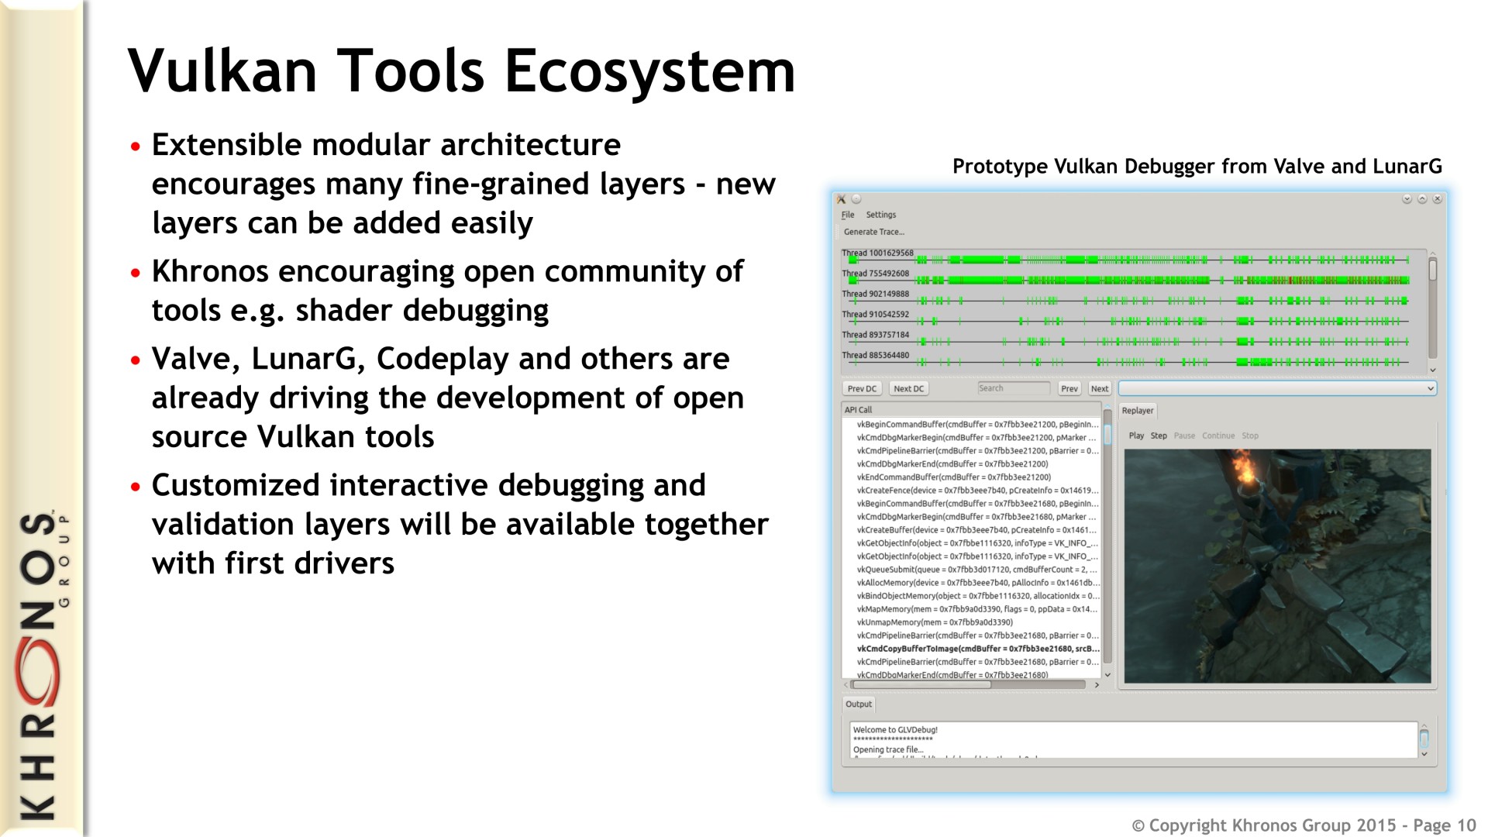
Task: Select the vkCmdCopyBufferToImage API call row
Action: [976, 649]
